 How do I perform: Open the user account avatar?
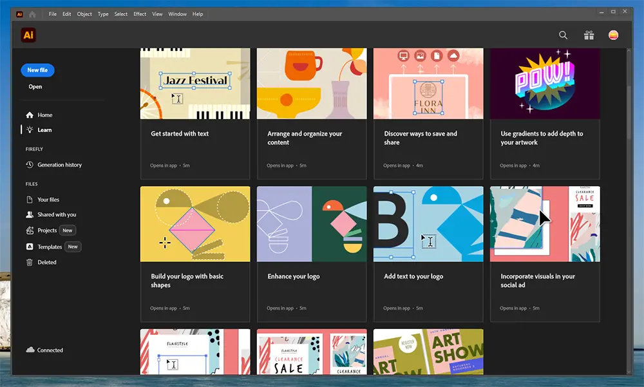[613, 35]
